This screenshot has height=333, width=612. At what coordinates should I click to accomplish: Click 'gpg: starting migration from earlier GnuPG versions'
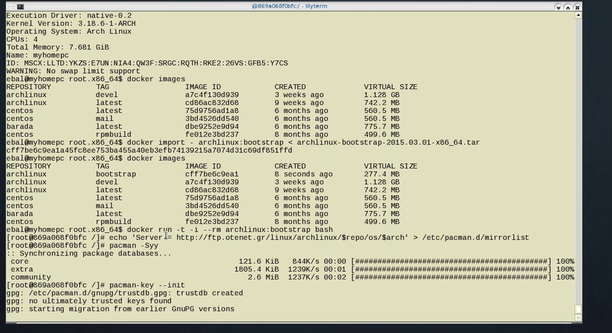(120, 309)
